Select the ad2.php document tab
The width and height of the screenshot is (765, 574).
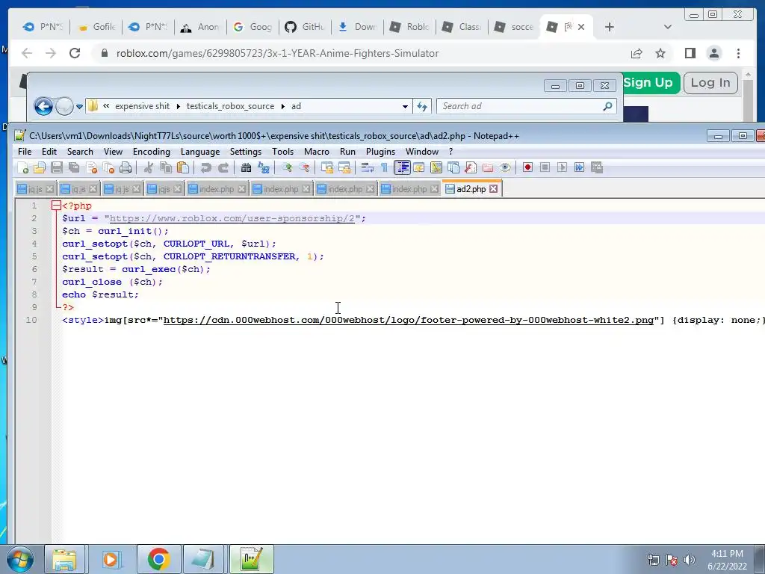[471, 189]
